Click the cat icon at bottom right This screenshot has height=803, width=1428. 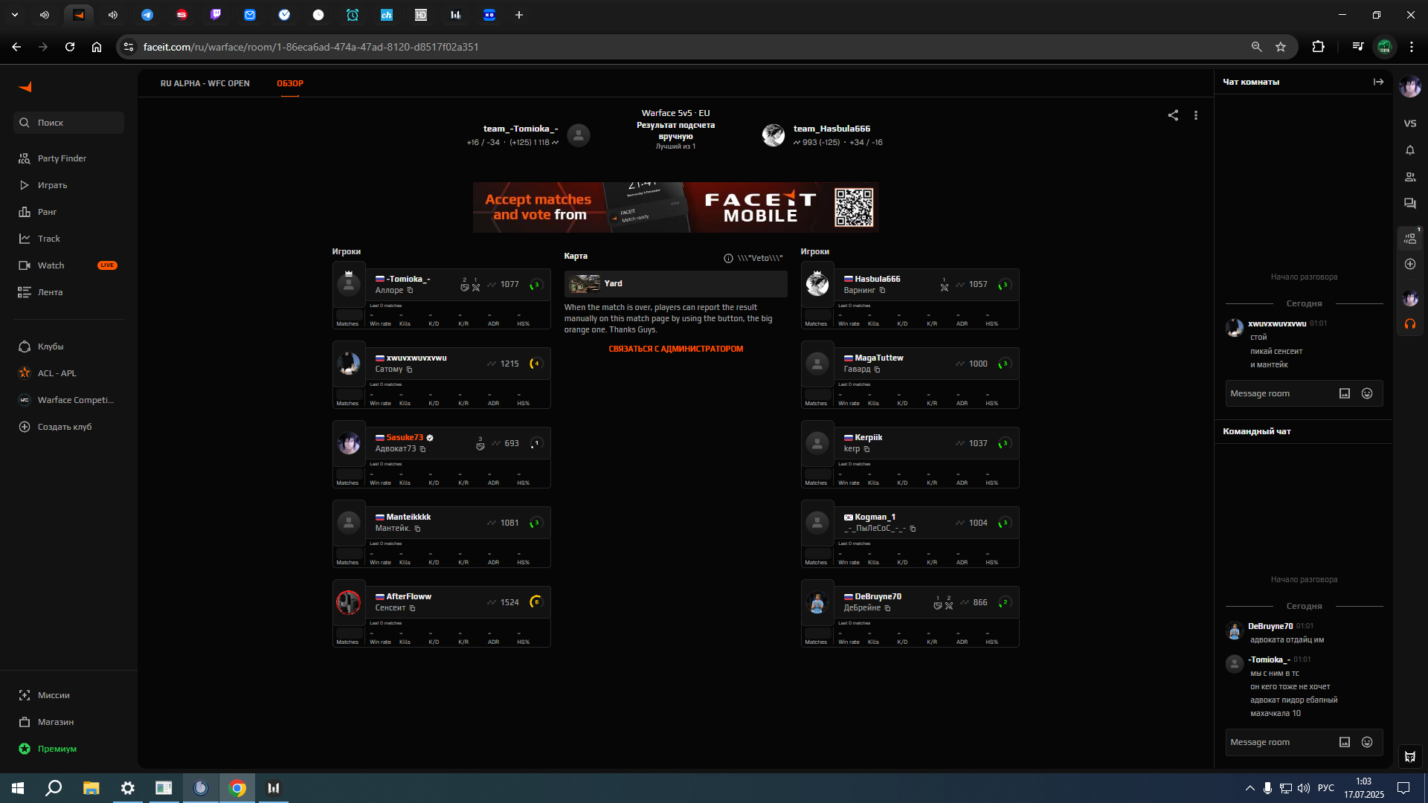click(x=1410, y=757)
